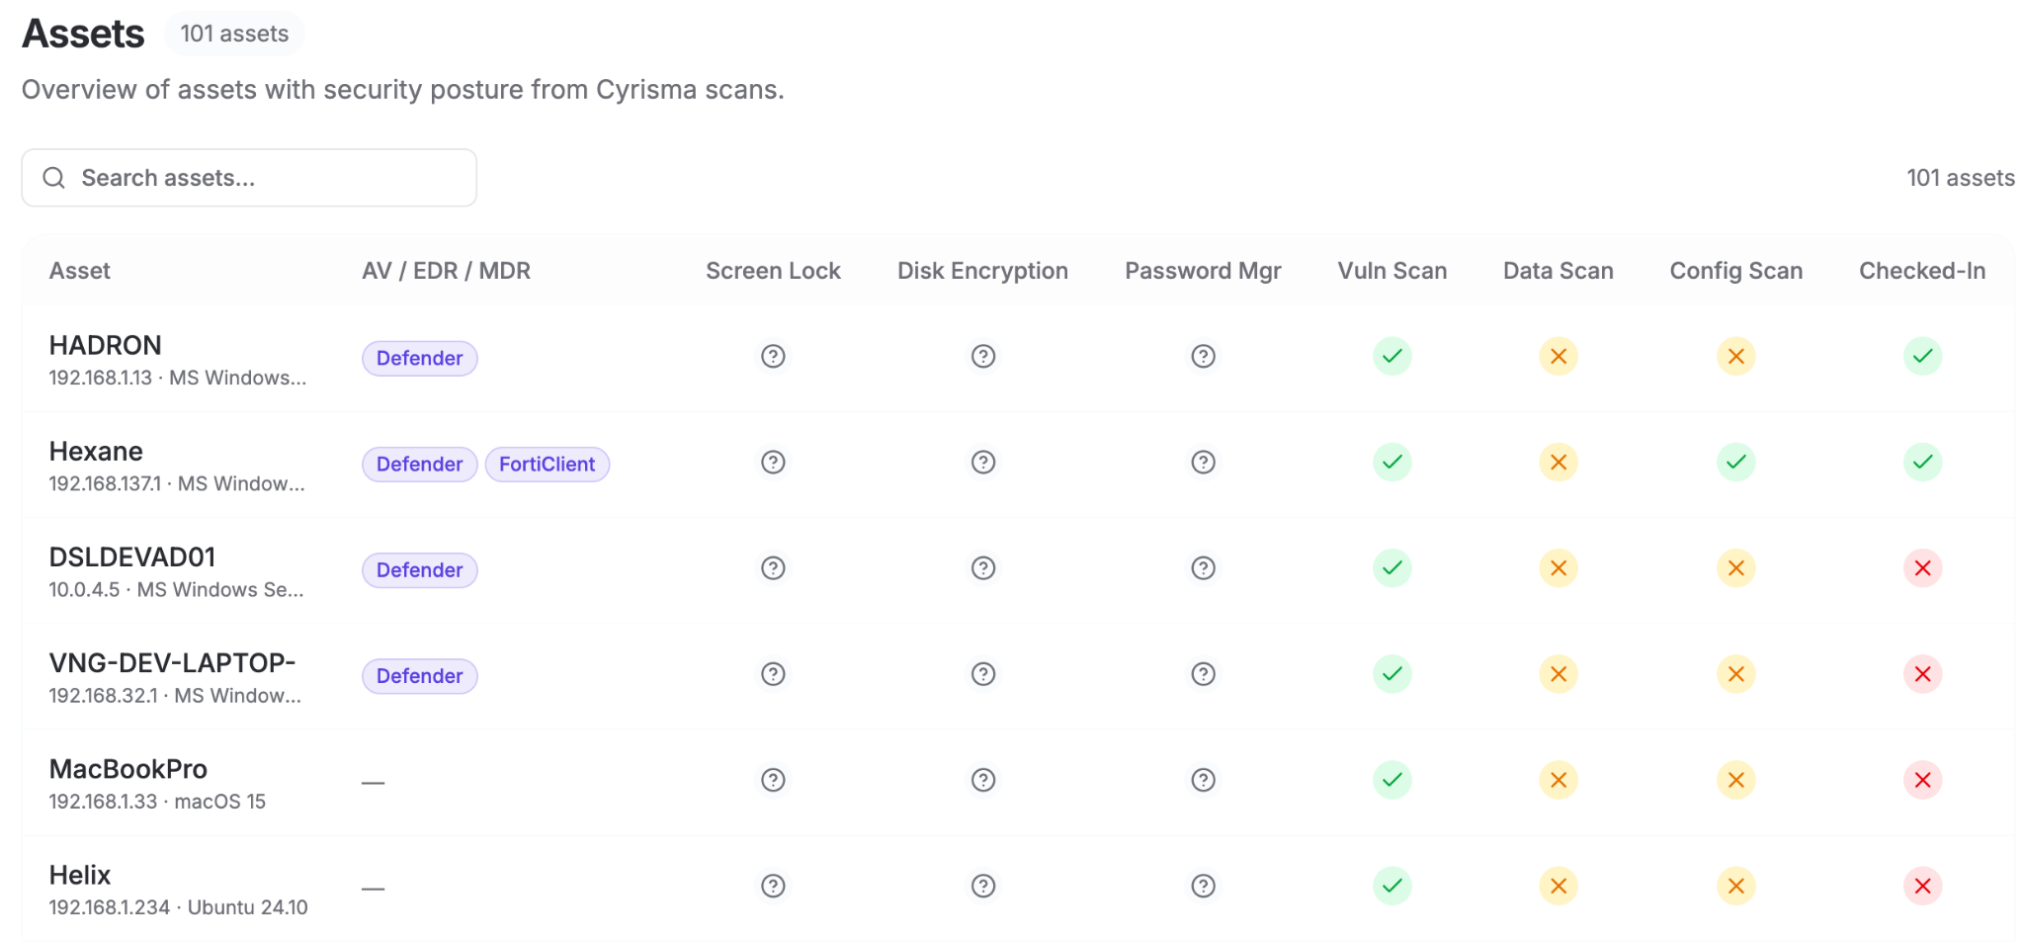Click the Checked-In column header
Screen dimensions: 2024x942
tap(1922, 271)
